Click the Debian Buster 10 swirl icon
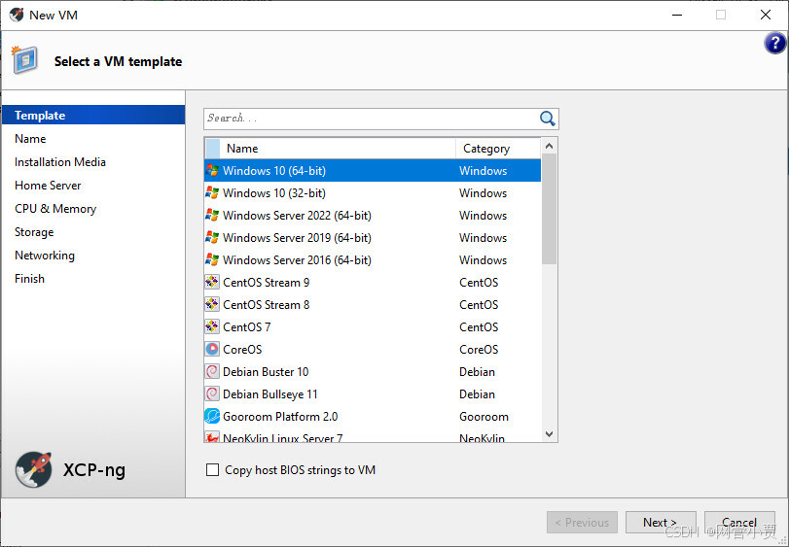The height and width of the screenshot is (547, 789). (212, 372)
